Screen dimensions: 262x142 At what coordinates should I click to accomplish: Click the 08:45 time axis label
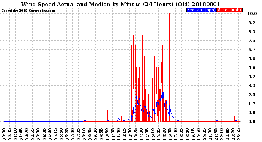(x=90, y=134)
